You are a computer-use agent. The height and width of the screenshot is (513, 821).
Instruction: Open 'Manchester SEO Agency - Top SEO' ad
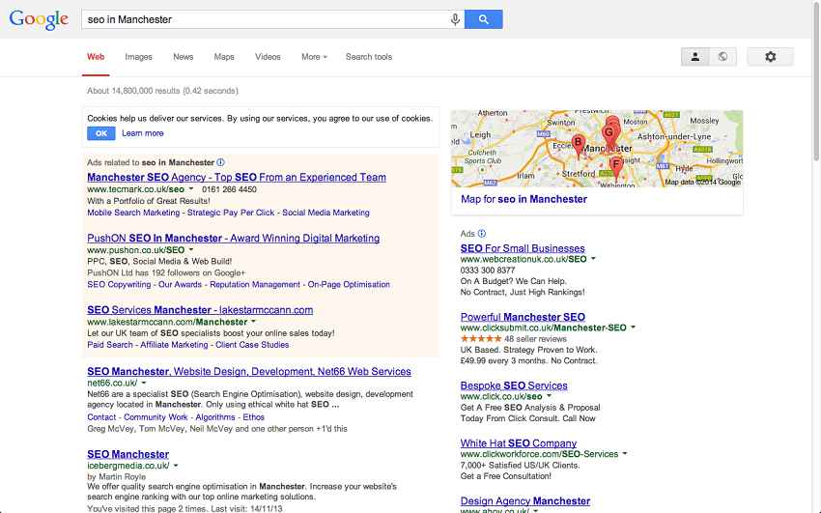pos(237,177)
